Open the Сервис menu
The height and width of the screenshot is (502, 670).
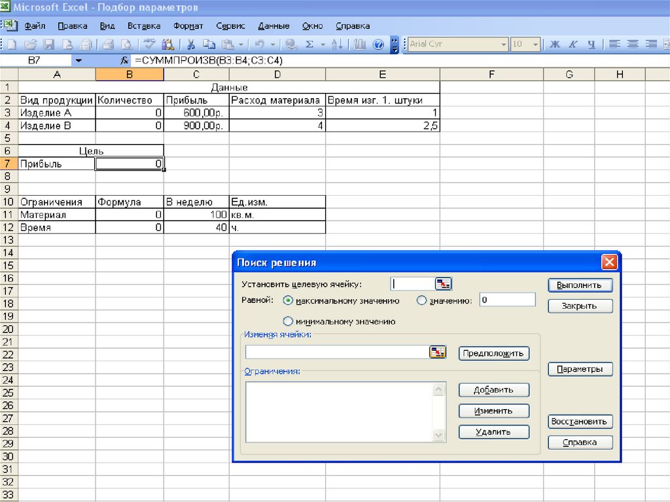coord(230,26)
